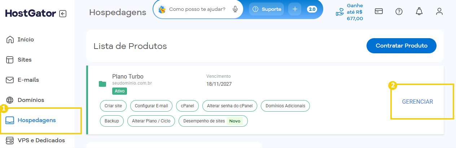The width and height of the screenshot is (456, 148).
Task: Click the plus button next to Suporte
Action: [x=295, y=9]
